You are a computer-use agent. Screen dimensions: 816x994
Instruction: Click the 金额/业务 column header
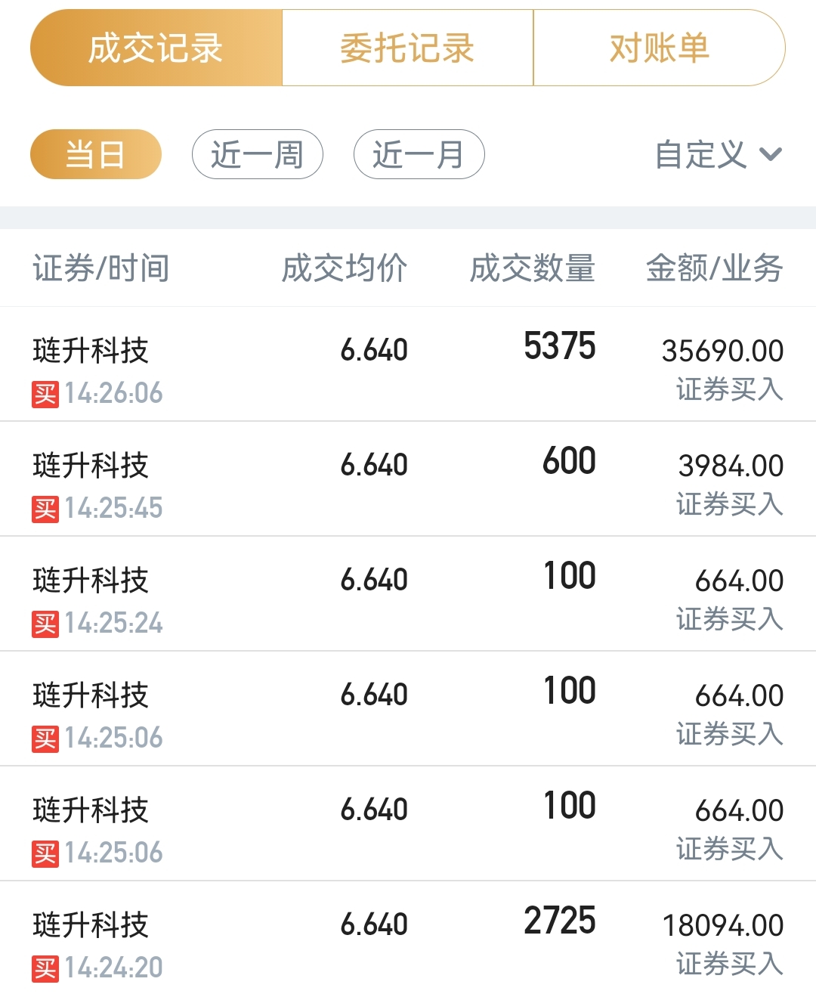pyautogui.click(x=714, y=268)
